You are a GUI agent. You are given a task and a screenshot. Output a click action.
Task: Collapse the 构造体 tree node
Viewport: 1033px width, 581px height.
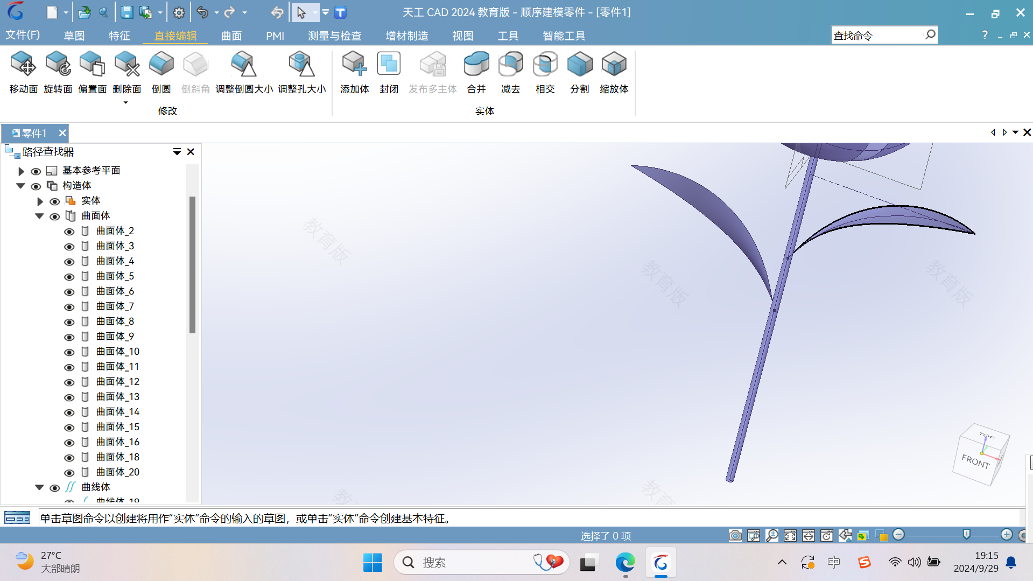tap(21, 186)
